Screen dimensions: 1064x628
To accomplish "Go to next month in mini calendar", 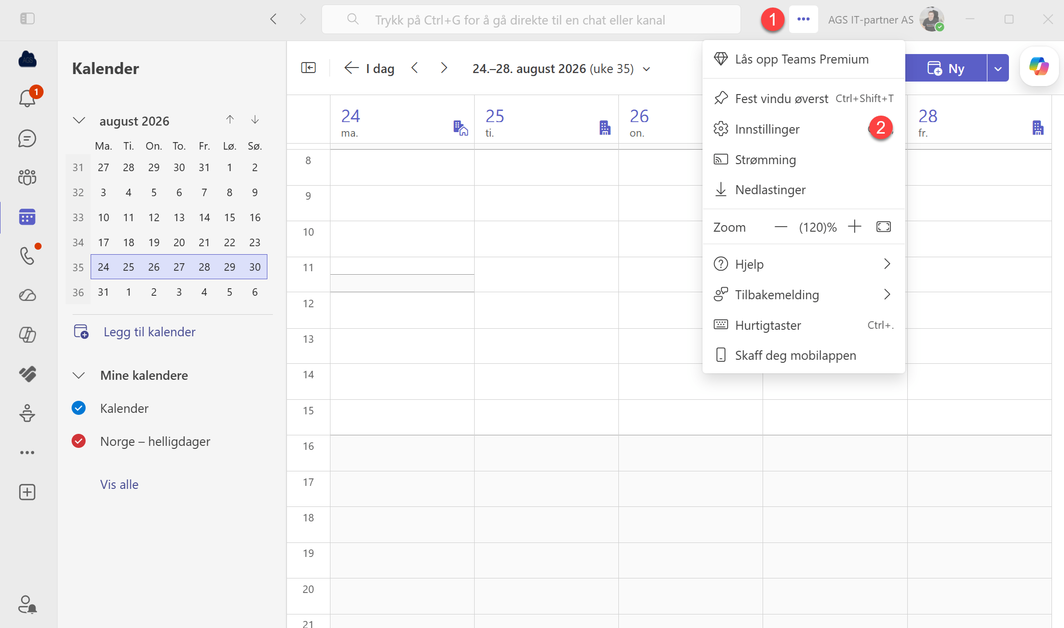I will point(255,120).
